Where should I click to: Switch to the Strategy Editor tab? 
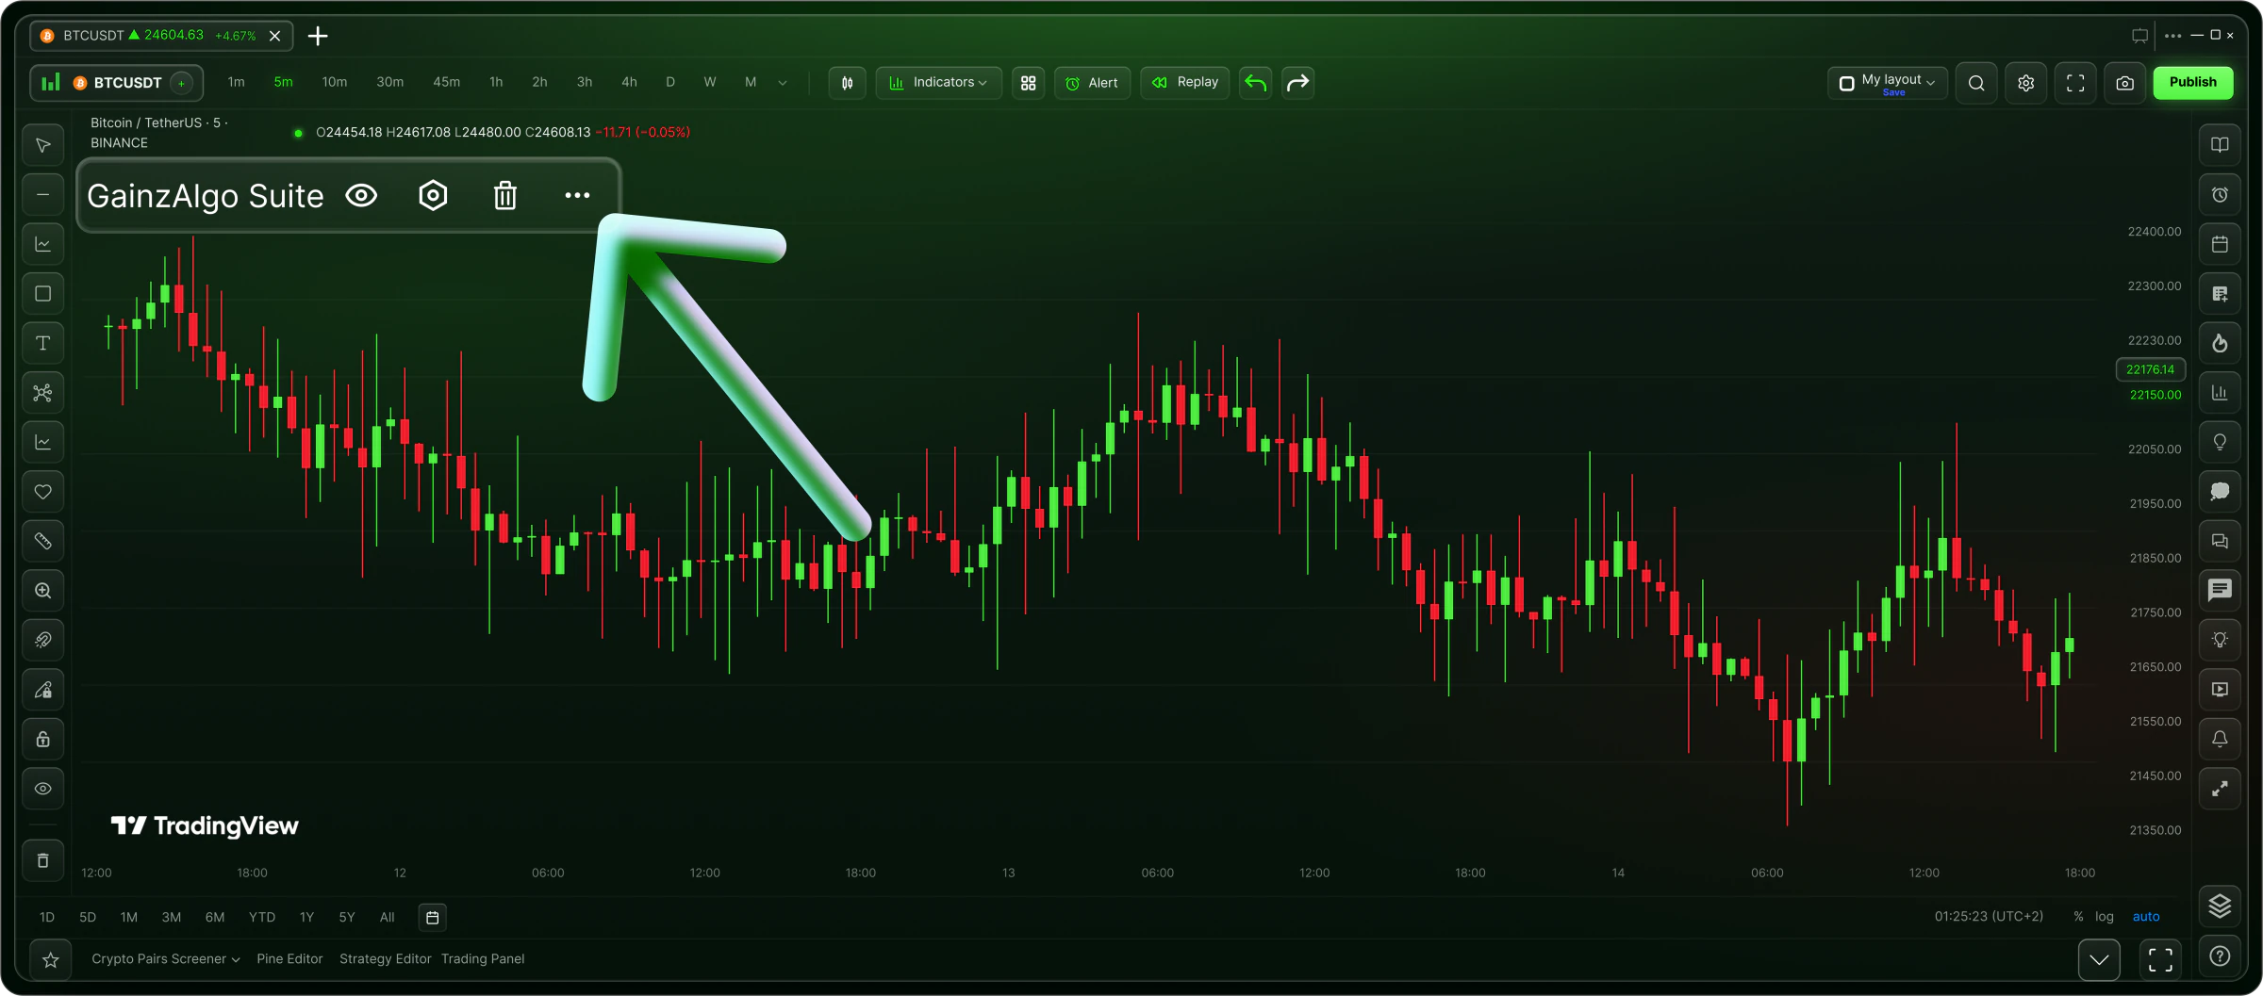click(385, 959)
